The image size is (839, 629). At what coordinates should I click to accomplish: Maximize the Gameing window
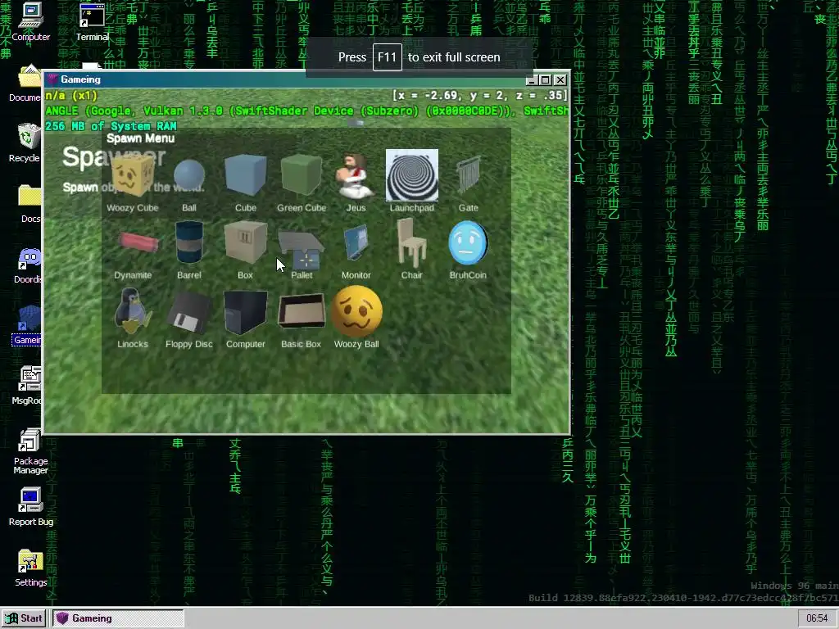[x=545, y=80]
